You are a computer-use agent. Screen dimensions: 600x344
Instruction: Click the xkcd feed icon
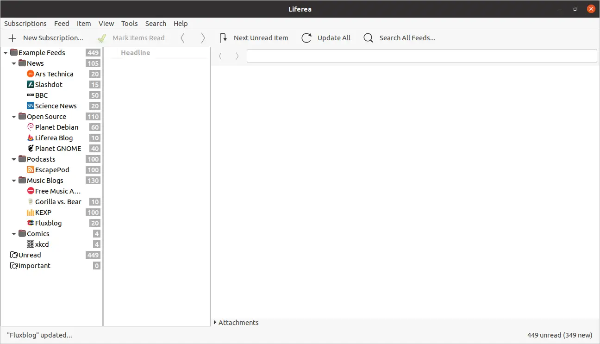pyautogui.click(x=31, y=244)
